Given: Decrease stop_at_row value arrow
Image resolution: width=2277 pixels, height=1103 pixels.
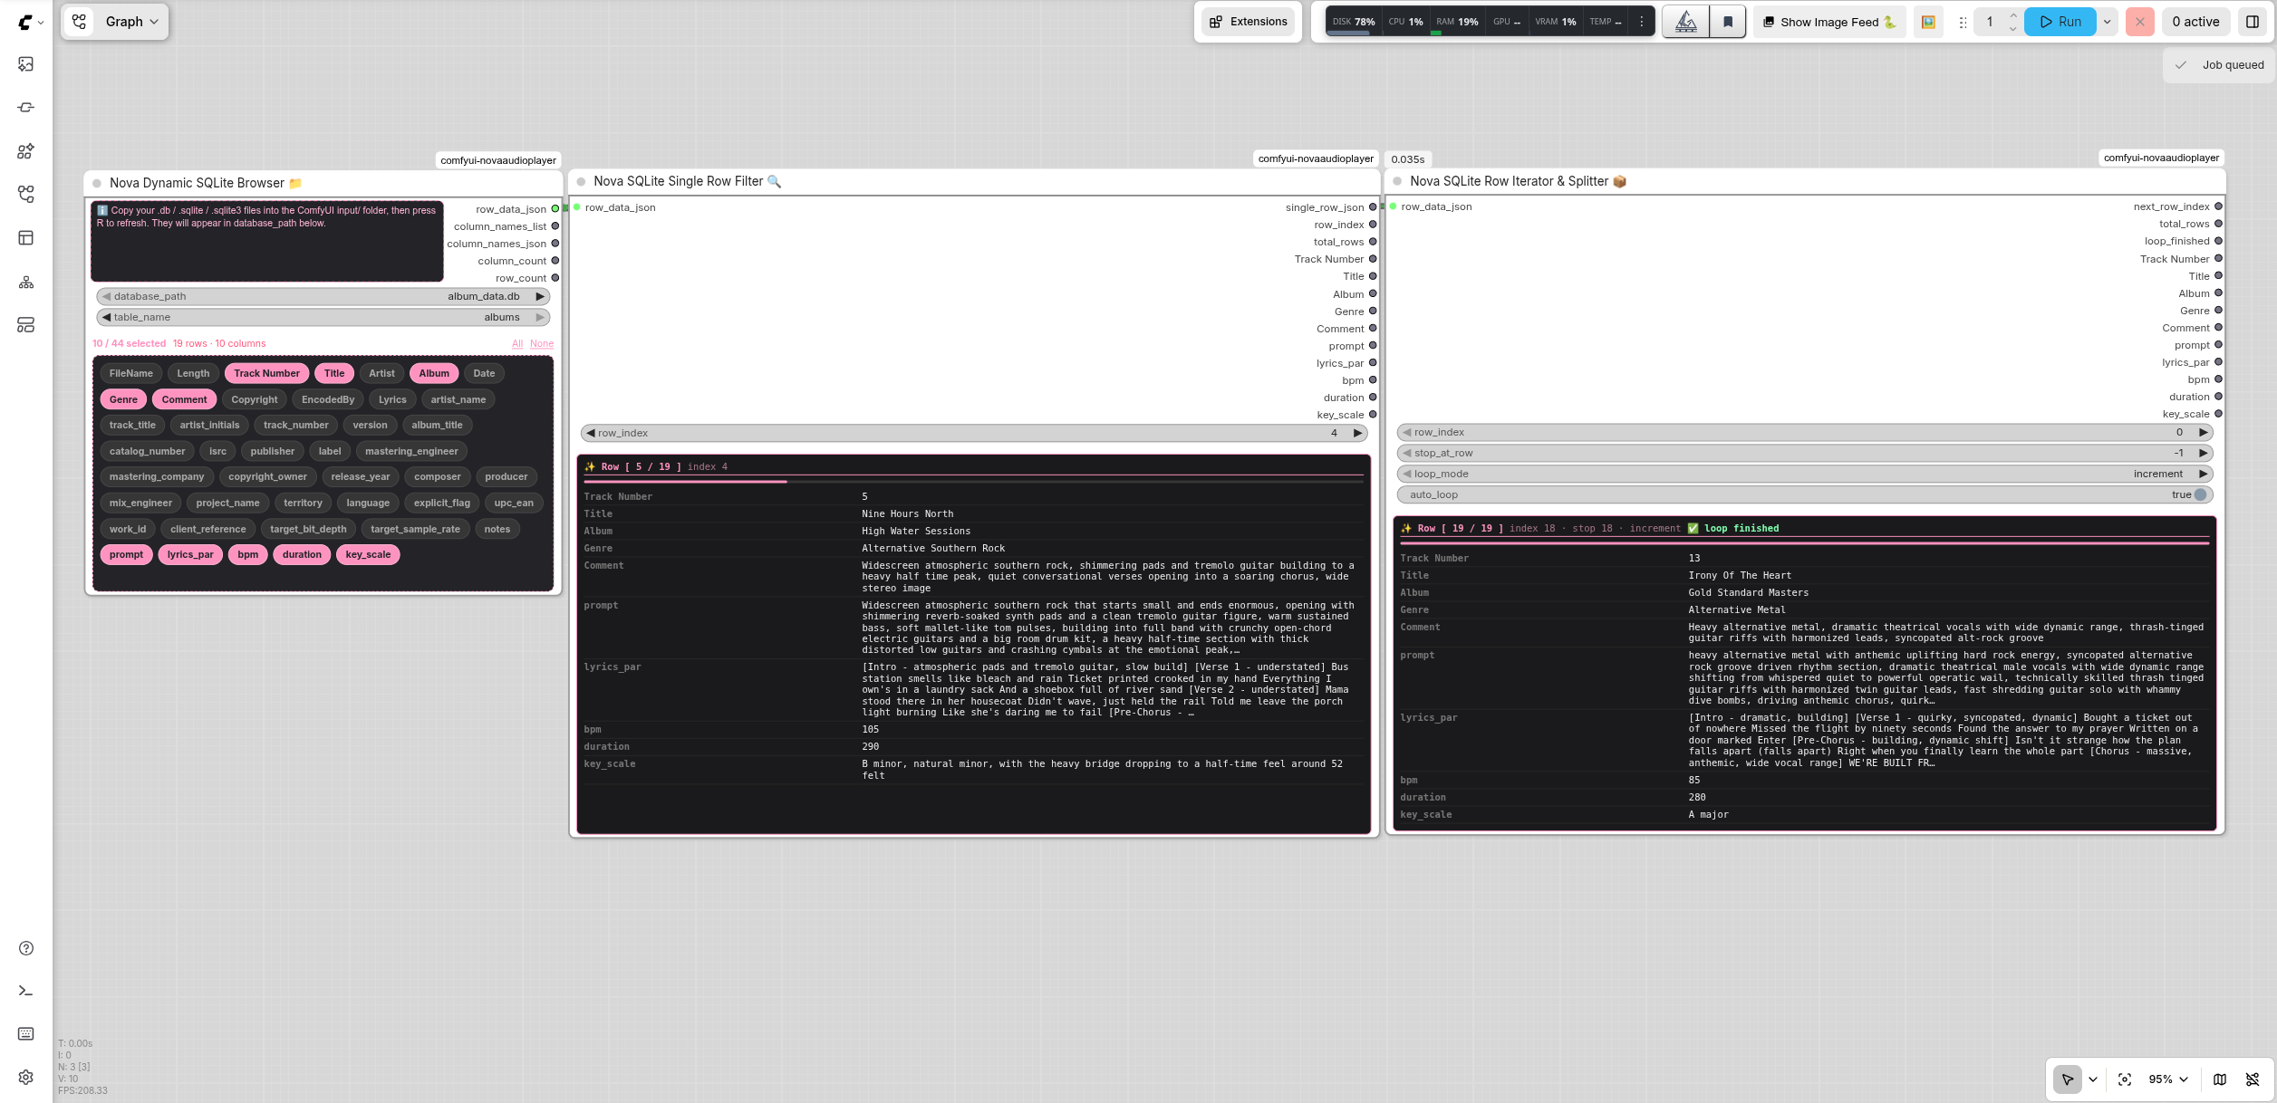Looking at the screenshot, I should [1406, 453].
